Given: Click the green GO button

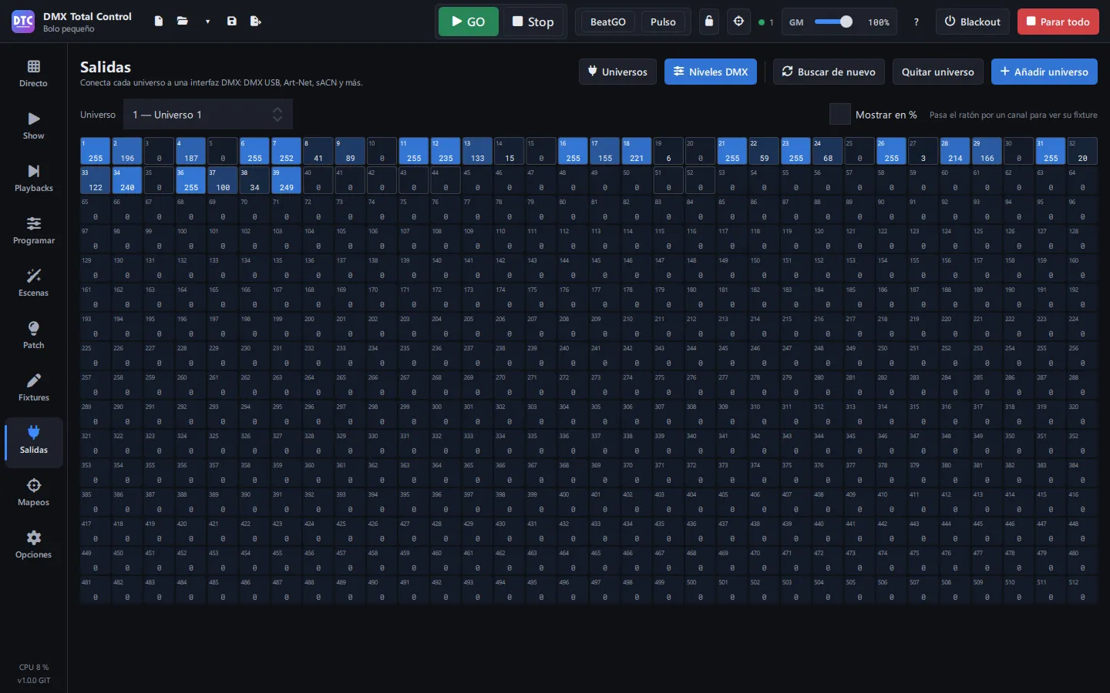Looking at the screenshot, I should (x=469, y=22).
